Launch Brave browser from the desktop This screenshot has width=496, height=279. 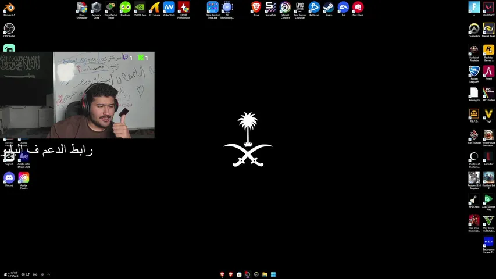(x=256, y=9)
